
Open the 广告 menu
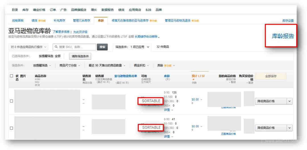[x=63, y=10]
